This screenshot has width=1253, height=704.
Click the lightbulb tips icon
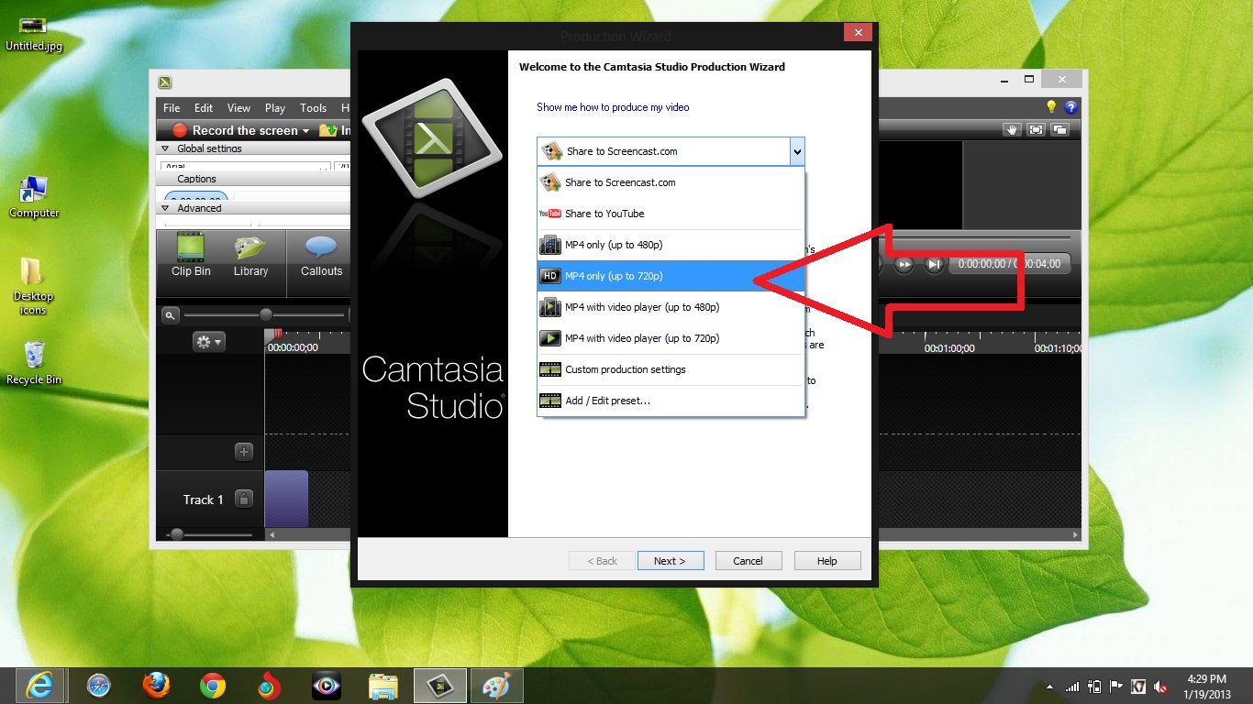click(x=1052, y=107)
